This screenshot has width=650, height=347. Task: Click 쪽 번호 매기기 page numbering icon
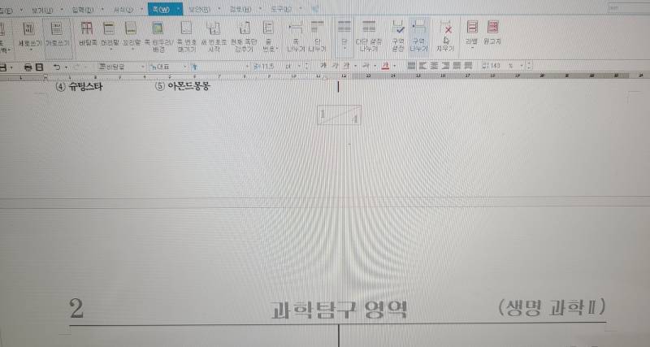[187, 28]
